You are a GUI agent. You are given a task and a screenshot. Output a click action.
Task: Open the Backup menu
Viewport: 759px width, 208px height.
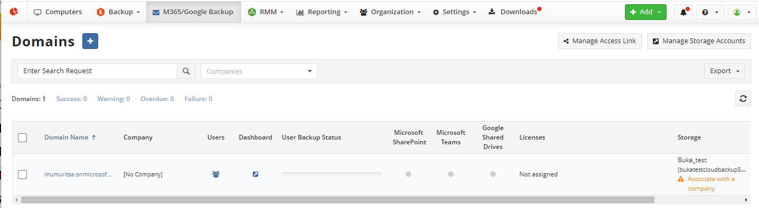[x=118, y=12]
